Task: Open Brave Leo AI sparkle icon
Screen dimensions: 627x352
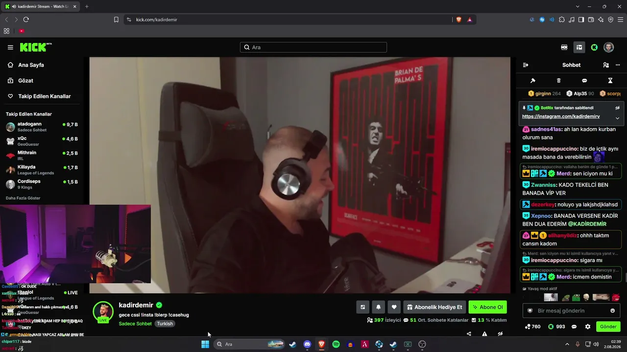Action: pos(601,20)
